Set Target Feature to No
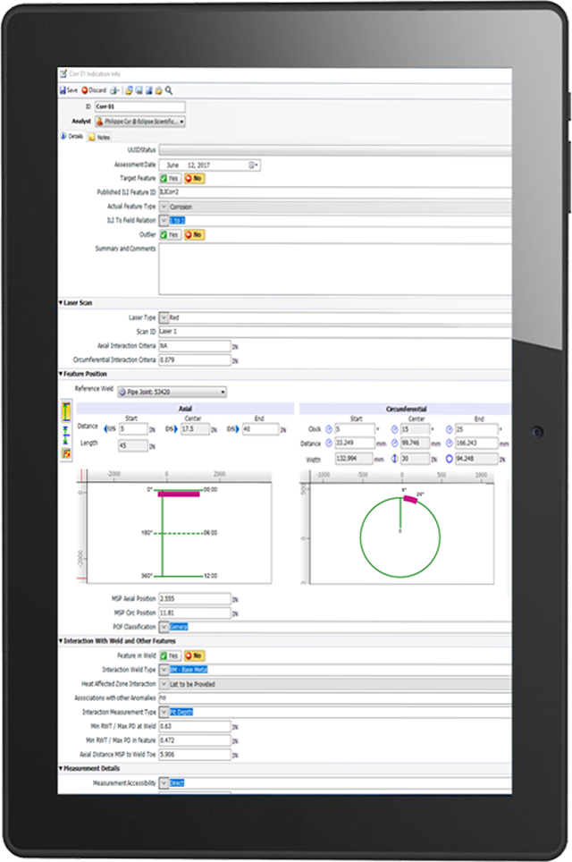This screenshot has height=862, width=572. (x=194, y=179)
